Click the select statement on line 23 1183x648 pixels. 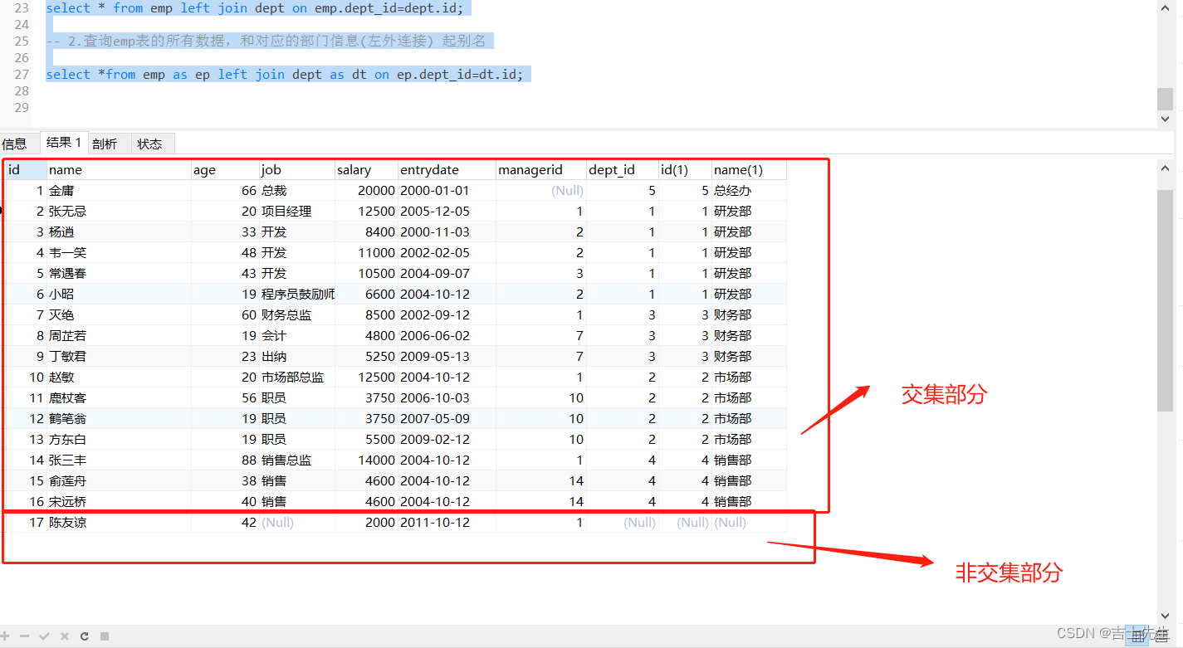(x=255, y=8)
